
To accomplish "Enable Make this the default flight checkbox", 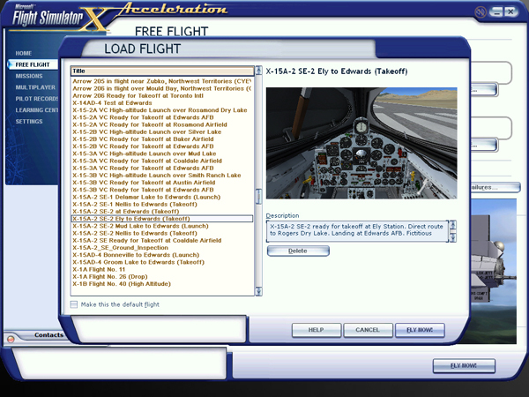I will 74,304.
